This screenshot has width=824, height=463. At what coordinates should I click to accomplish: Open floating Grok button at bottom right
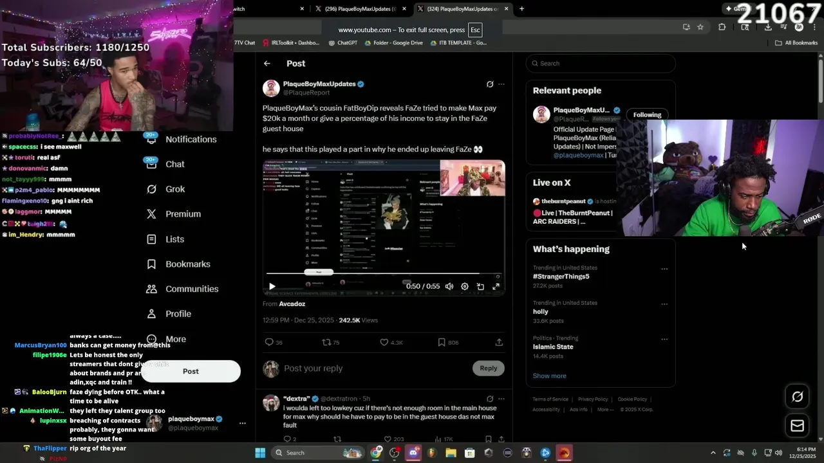(x=798, y=397)
